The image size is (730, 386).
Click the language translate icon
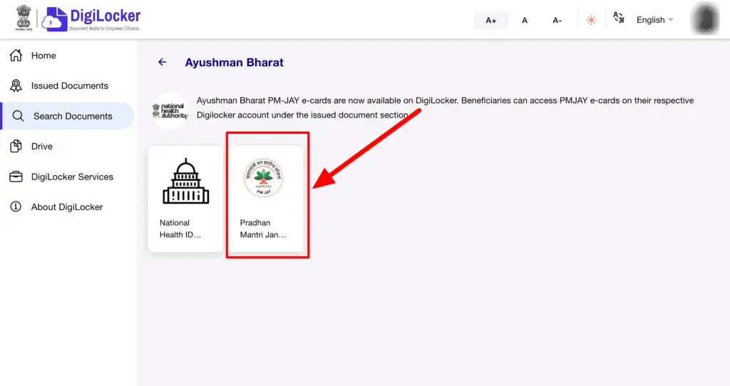point(619,19)
